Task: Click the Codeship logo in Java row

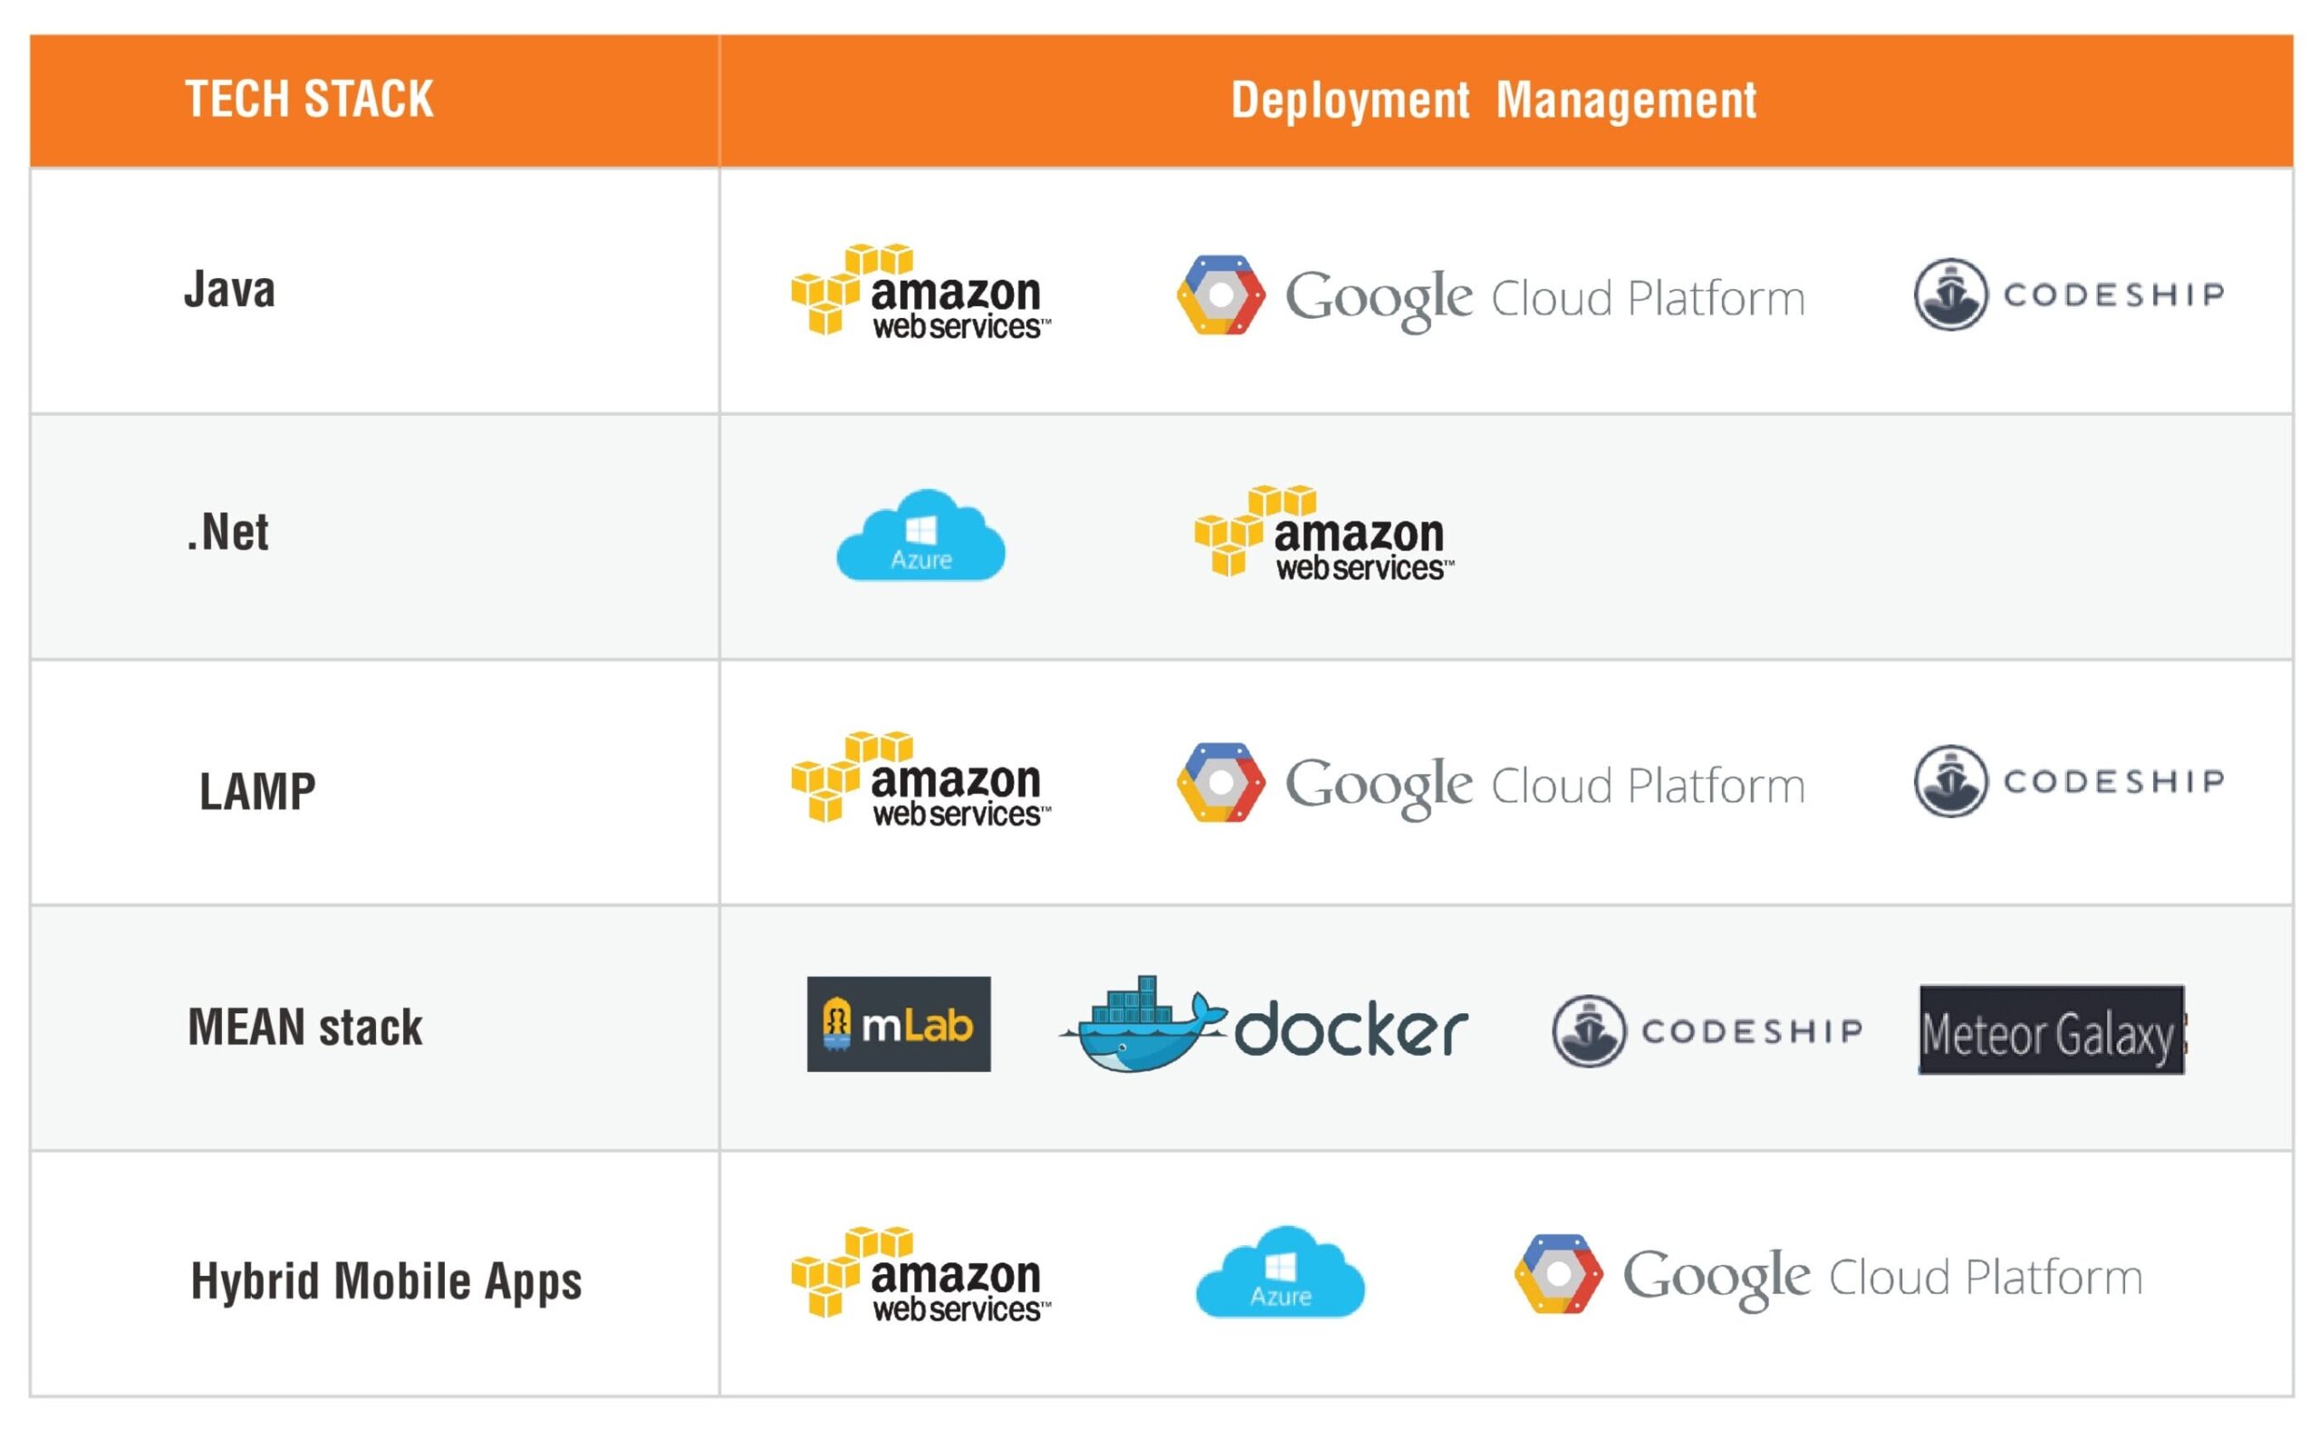Action: pos(2069,294)
